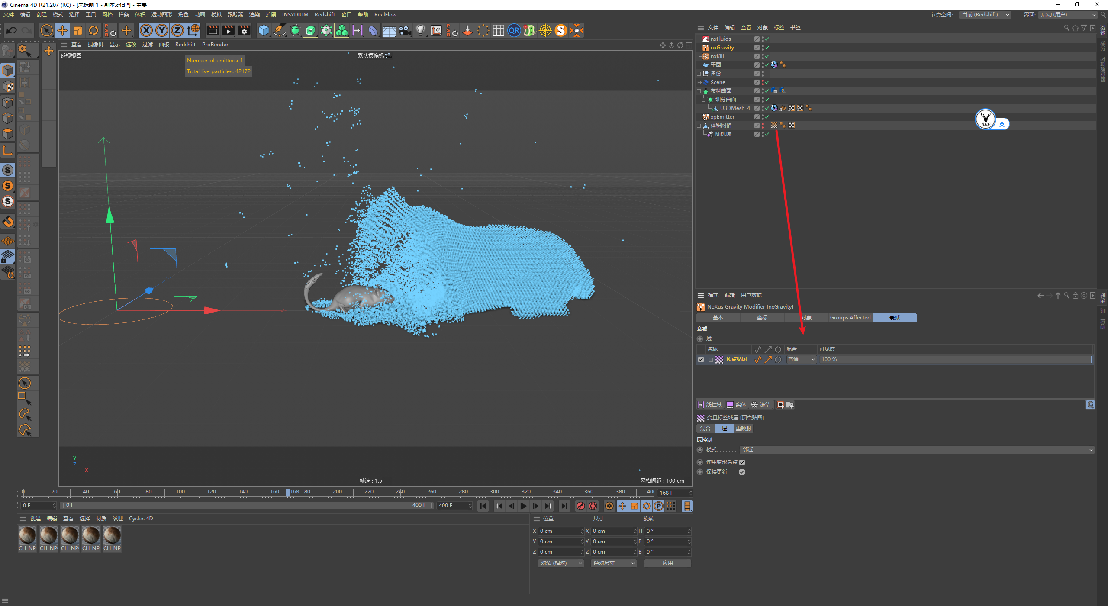This screenshot has height=606, width=1108.
Task: Click the Undo arrow icon
Action: [x=12, y=30]
